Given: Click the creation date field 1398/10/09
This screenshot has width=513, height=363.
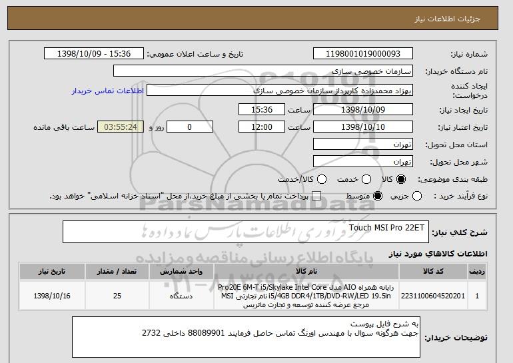Looking at the screenshot, I should pos(363,109).
